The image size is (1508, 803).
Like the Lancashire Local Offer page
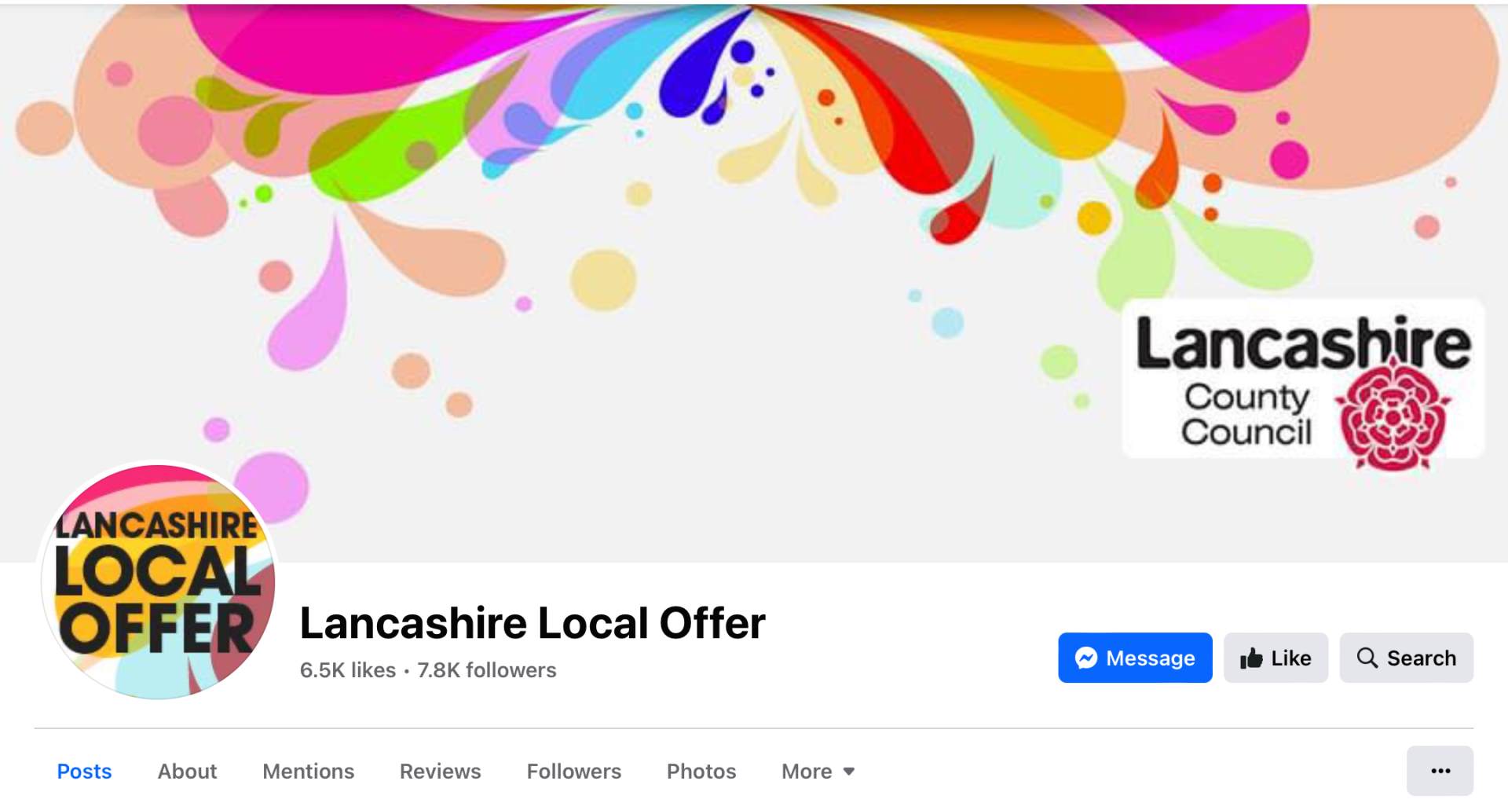click(1276, 658)
